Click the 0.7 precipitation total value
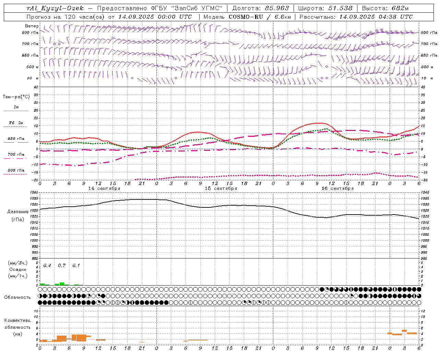Screen dimensions: 439x351 [62, 266]
